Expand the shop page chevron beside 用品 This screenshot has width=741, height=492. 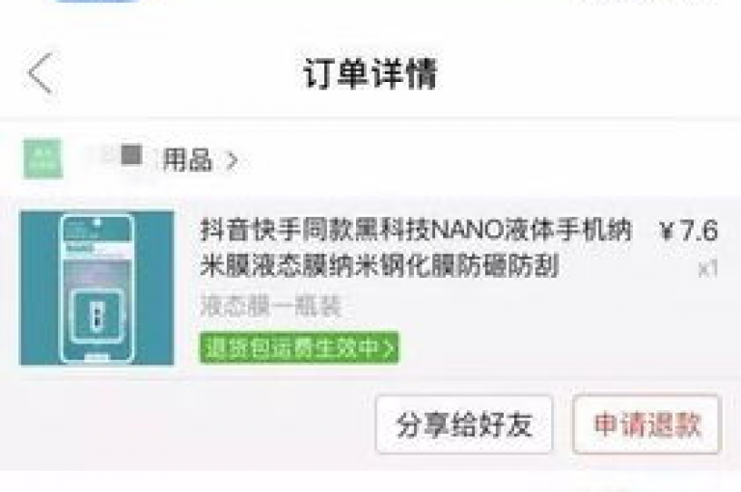tap(232, 161)
